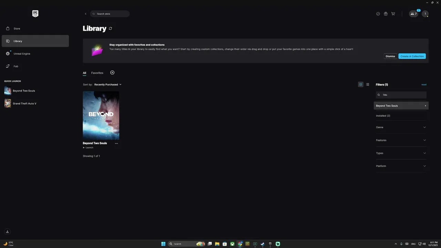Open the Store page in sidebar
Viewport: 441px width, 248px height.
tap(35, 29)
